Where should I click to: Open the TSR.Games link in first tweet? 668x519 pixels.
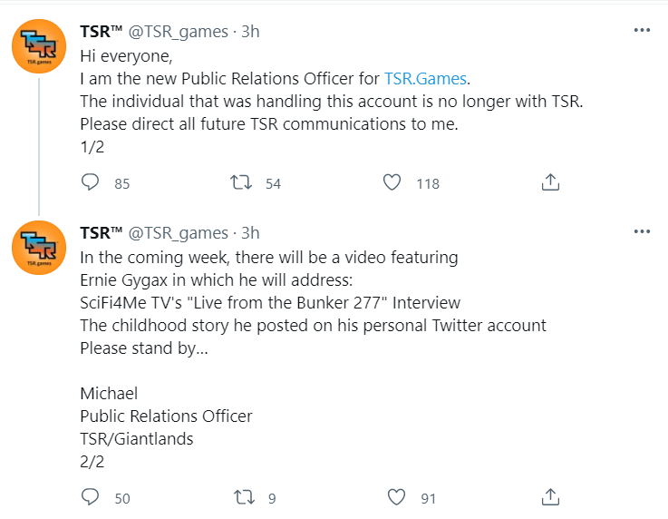(x=427, y=79)
